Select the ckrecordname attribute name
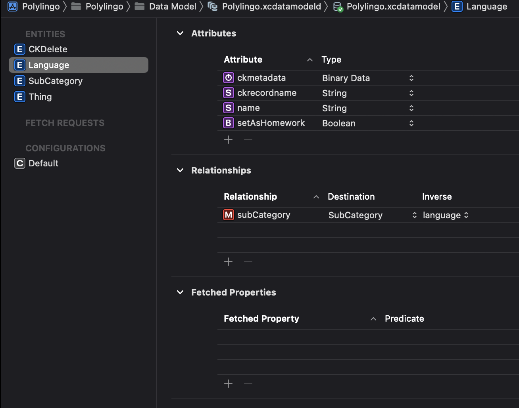The height and width of the screenshot is (408, 519). (x=267, y=93)
